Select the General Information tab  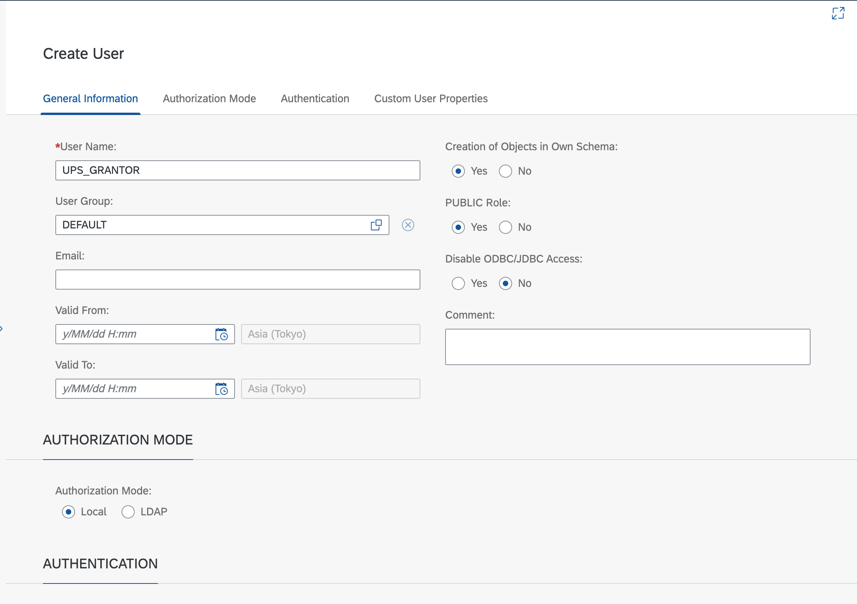click(x=90, y=99)
